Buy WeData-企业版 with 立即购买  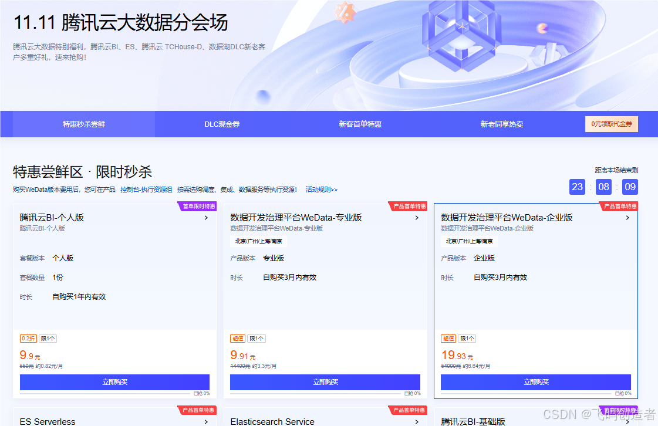tap(536, 382)
